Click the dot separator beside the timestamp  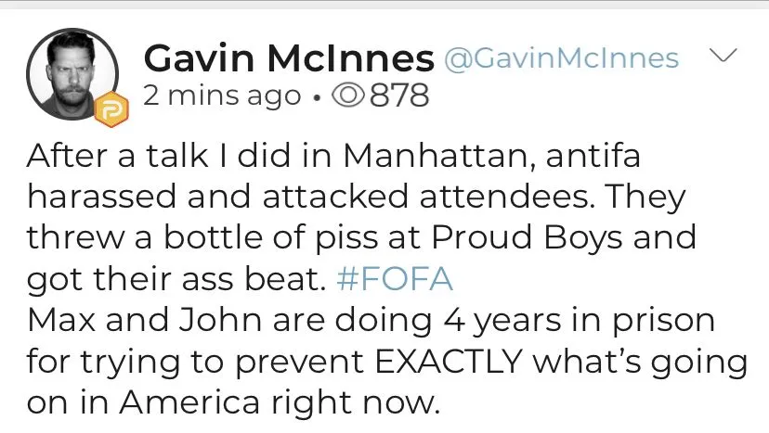click(x=316, y=95)
